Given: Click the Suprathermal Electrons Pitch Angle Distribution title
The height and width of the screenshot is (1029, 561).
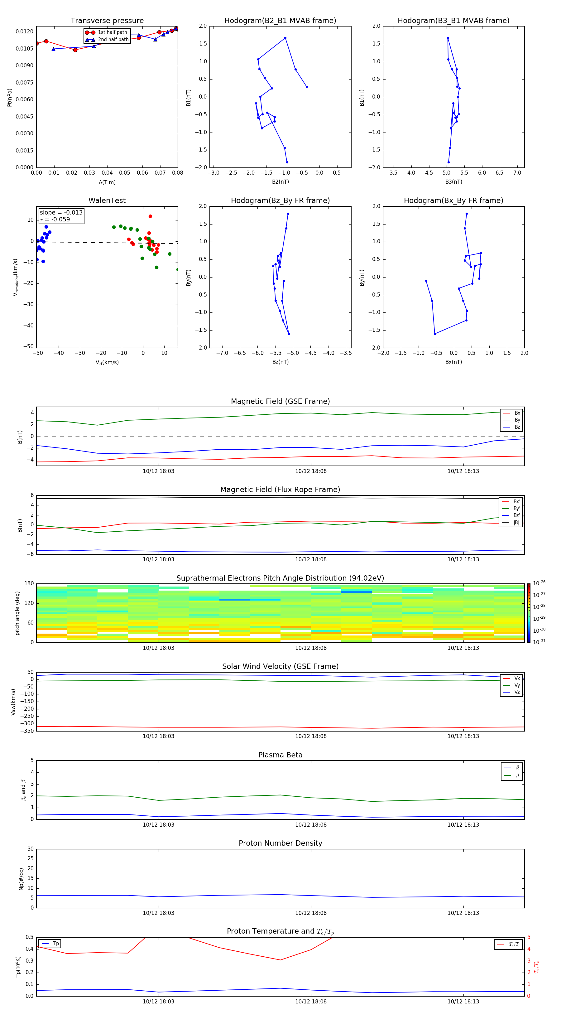Looking at the screenshot, I should (x=280, y=578).
